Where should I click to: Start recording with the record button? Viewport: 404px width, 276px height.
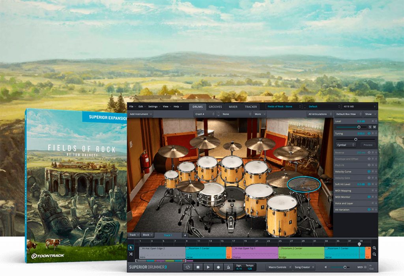(218, 267)
